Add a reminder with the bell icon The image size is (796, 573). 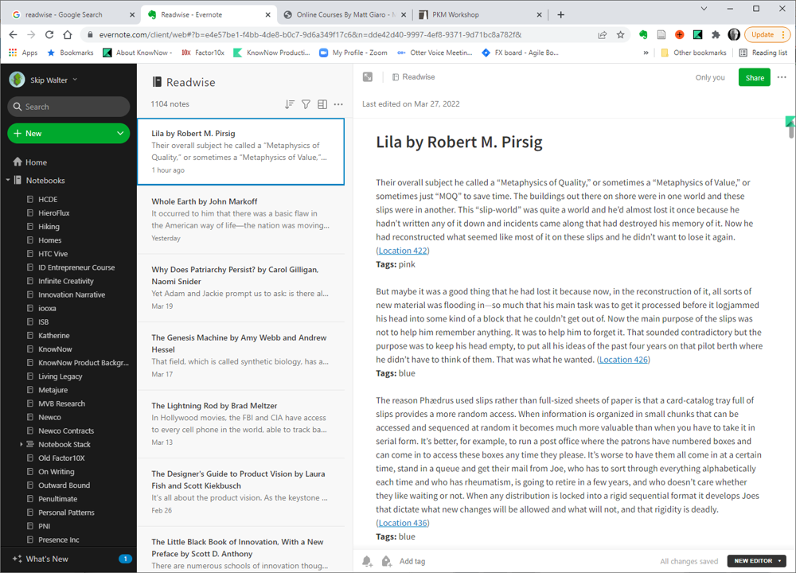coord(367,561)
